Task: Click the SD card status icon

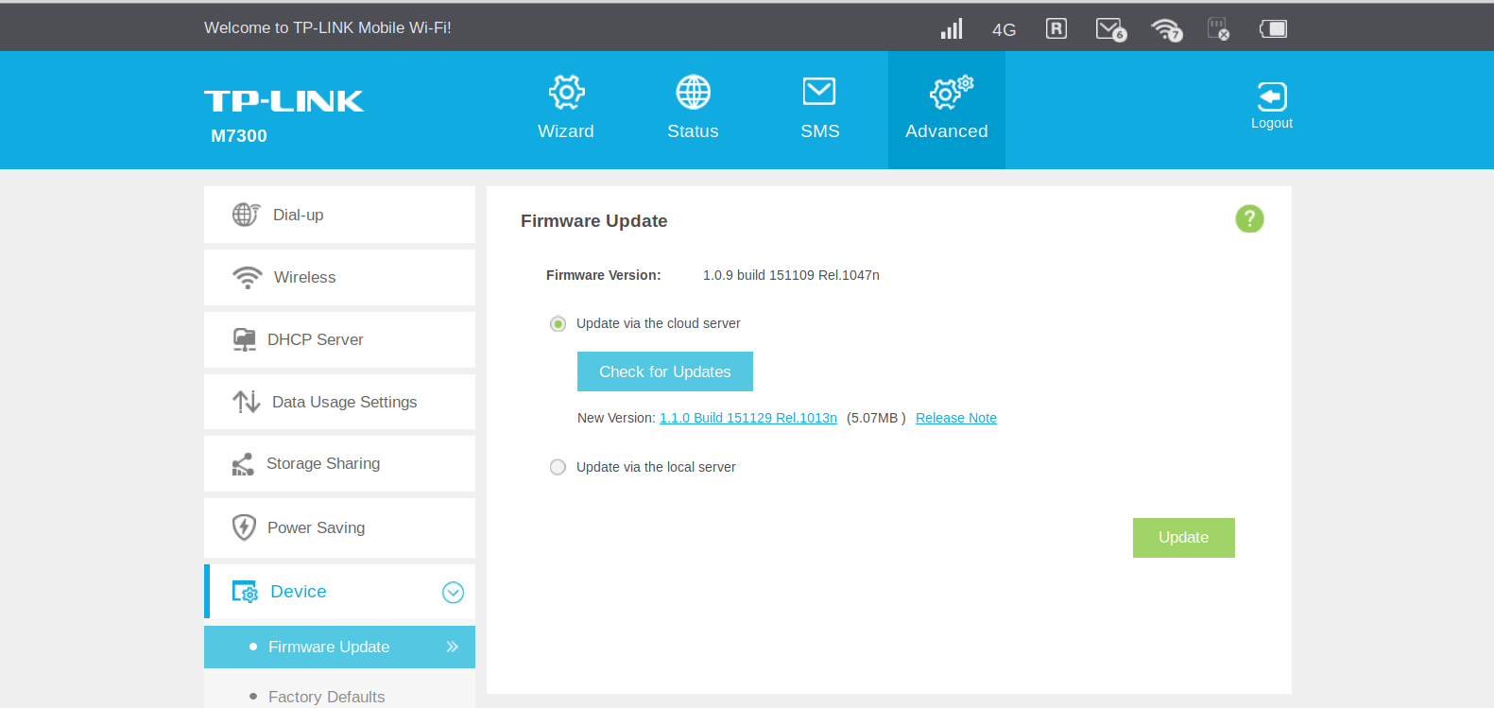Action: point(1218,29)
